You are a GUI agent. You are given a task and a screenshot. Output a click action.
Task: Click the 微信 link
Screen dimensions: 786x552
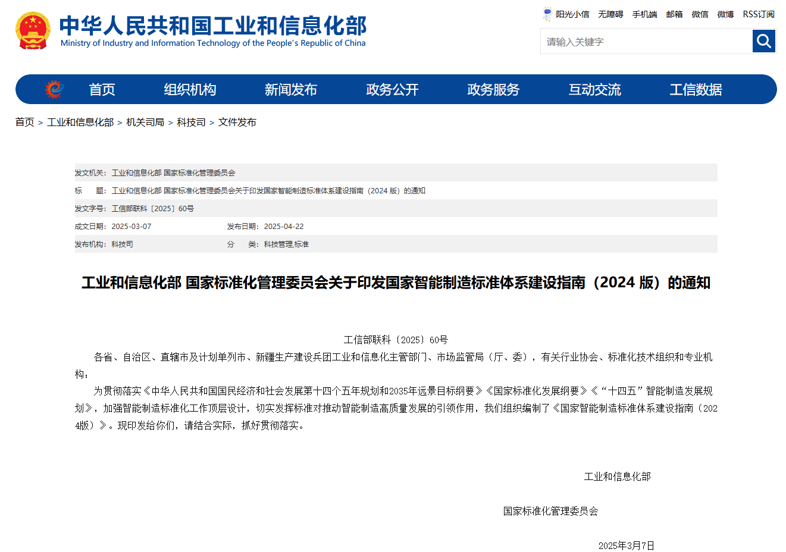click(x=700, y=14)
